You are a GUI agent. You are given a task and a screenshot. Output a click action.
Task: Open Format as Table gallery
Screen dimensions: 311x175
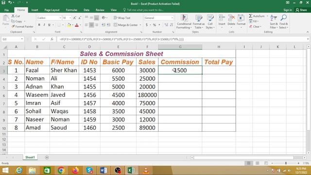[199, 21]
